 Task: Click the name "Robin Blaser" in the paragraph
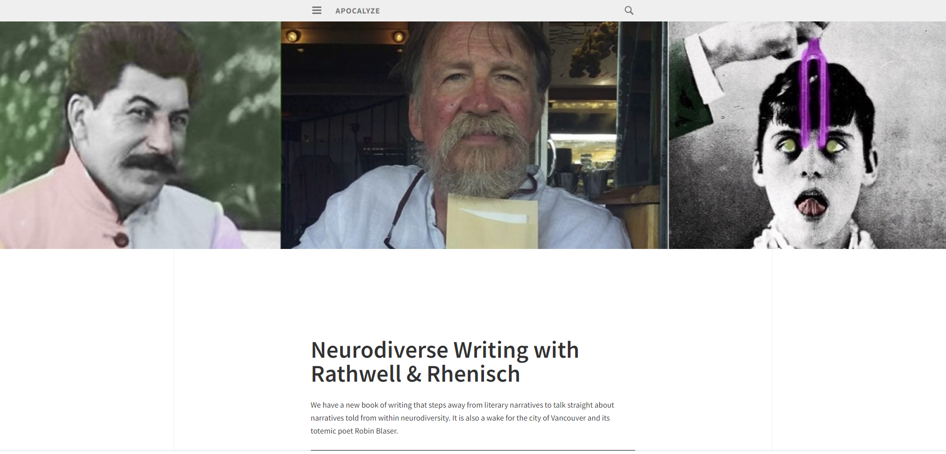tap(376, 431)
